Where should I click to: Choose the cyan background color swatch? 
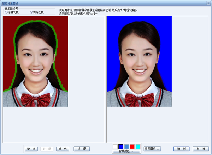pyautogui.click(x=138, y=147)
